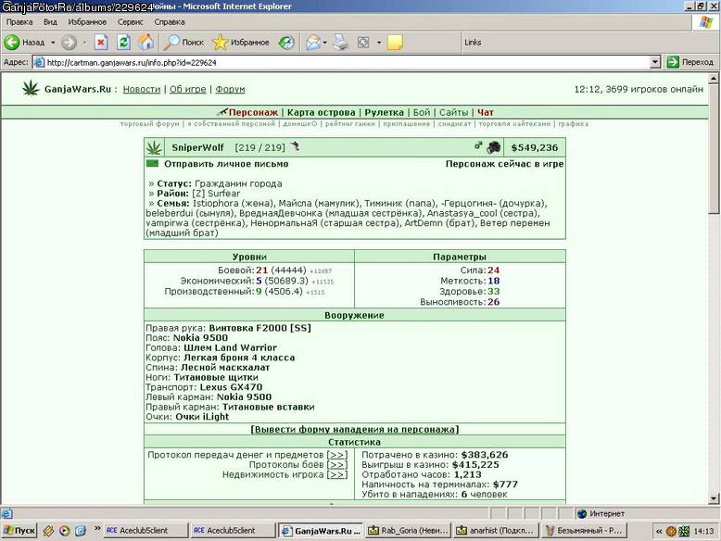Open dropdown arrow next to Forward button
Viewport: 721px width, 541px height.
tap(84, 43)
